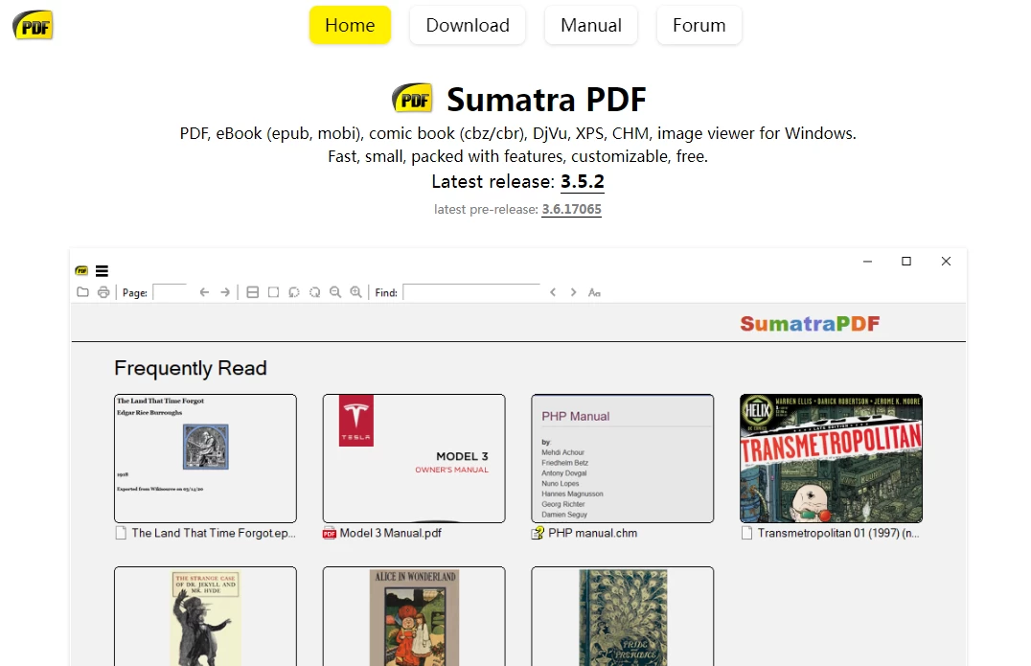Find previous match with left chevron

tap(553, 292)
